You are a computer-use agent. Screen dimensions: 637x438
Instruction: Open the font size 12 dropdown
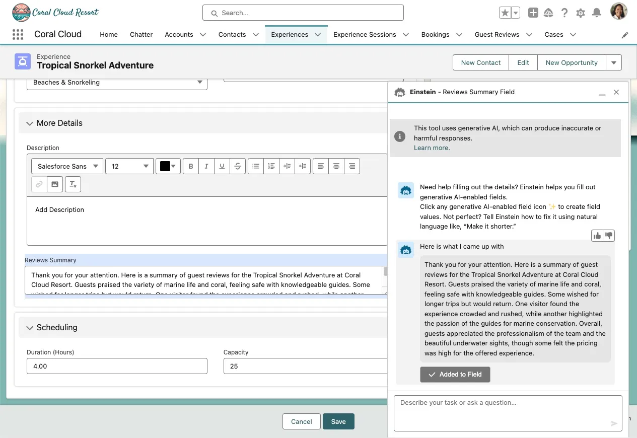(x=129, y=166)
